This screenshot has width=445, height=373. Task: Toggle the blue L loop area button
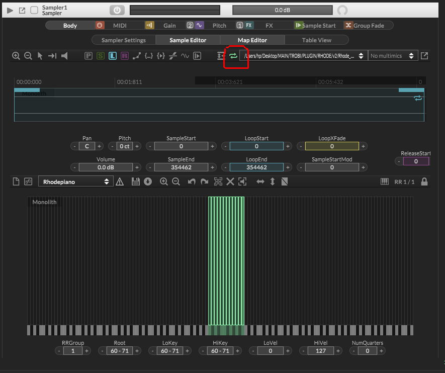pyautogui.click(x=113, y=56)
